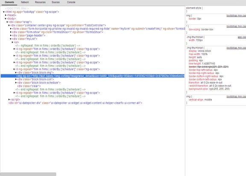The height and width of the screenshot is (176, 246).
Task: Switch to the Elements tab
Action: click(9, 3)
